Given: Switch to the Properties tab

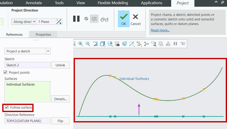Looking at the screenshot, I should [43, 34].
